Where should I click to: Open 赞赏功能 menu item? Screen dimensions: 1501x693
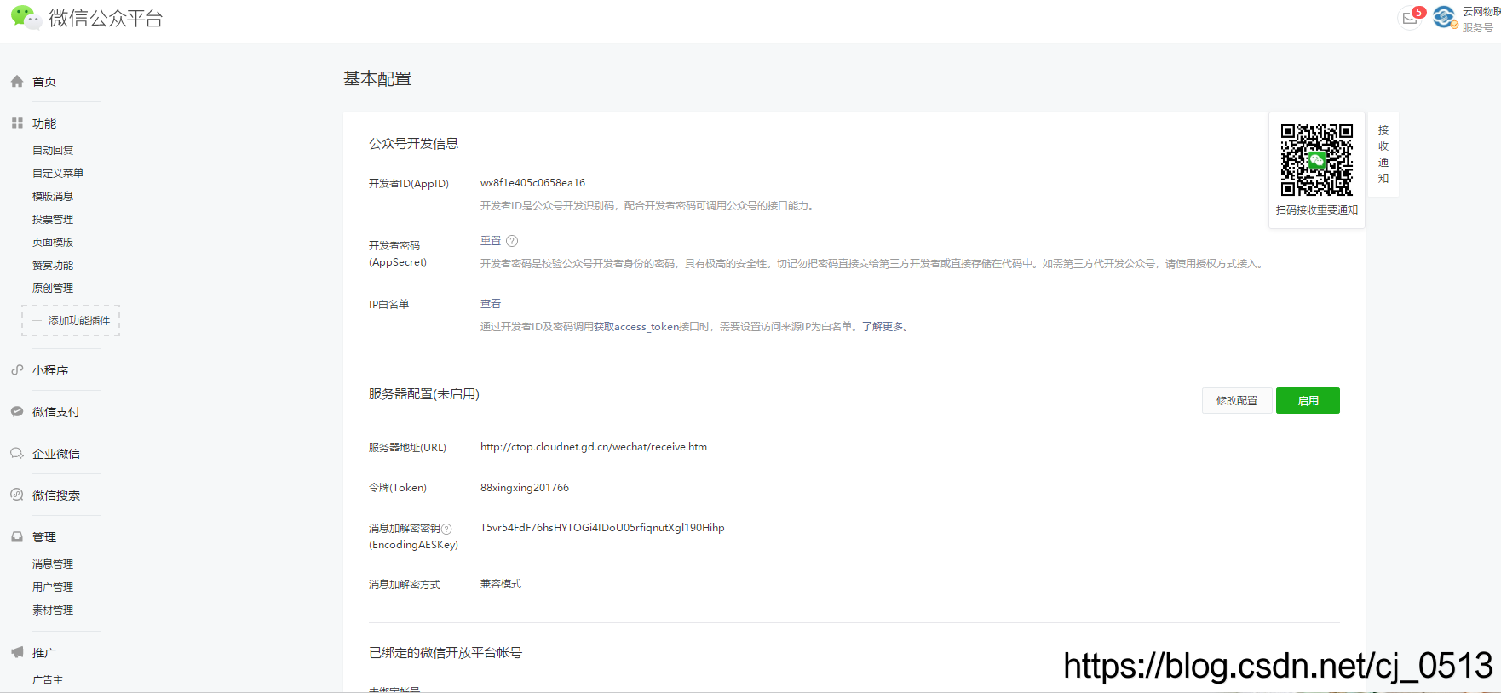pos(53,265)
